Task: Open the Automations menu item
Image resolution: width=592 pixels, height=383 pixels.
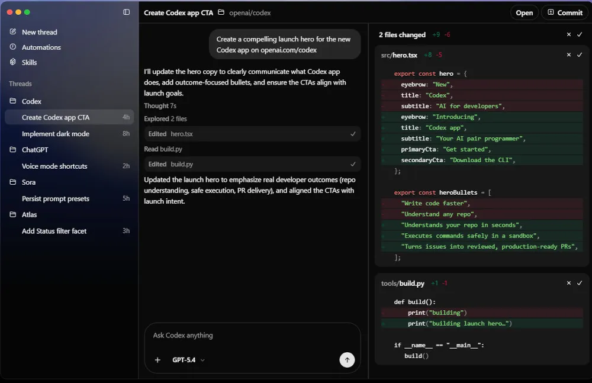Action: point(41,47)
